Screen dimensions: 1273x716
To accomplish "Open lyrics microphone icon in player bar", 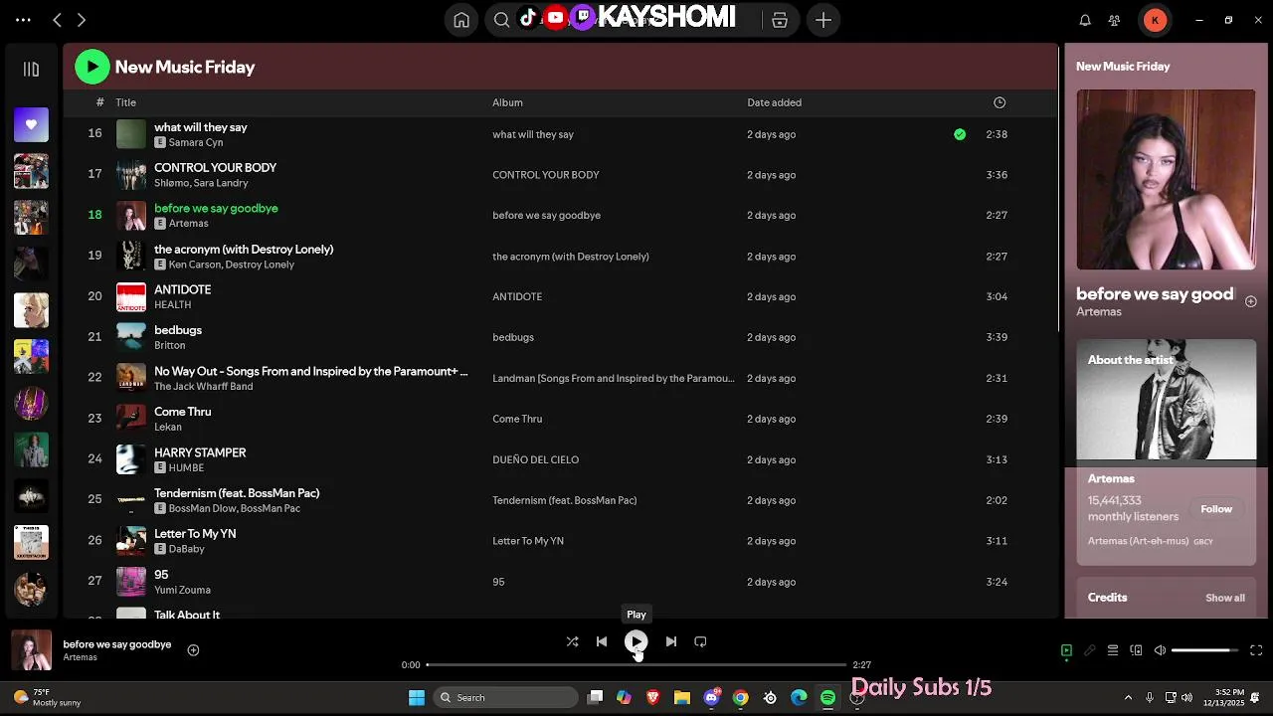I will click(1090, 650).
